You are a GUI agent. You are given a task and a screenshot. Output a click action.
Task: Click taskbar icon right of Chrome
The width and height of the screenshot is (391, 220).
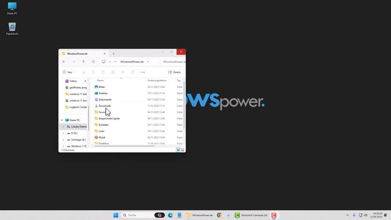pyautogui.click(x=228, y=215)
